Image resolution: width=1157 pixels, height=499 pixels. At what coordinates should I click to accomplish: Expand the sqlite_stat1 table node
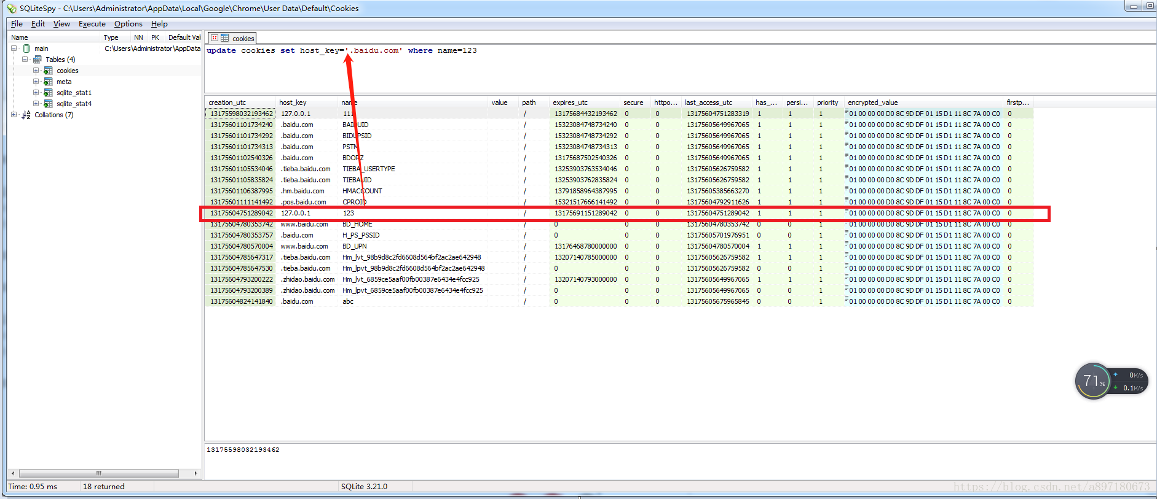[x=36, y=93]
